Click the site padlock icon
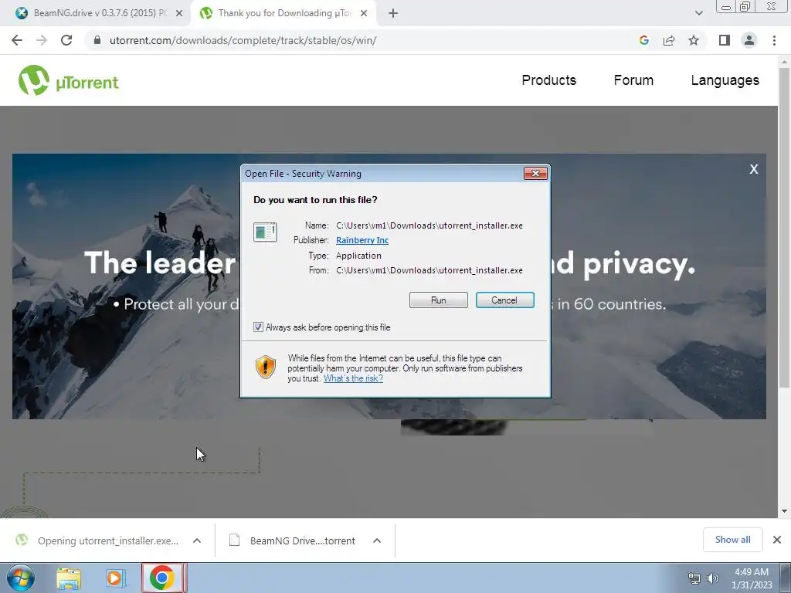 (97, 40)
